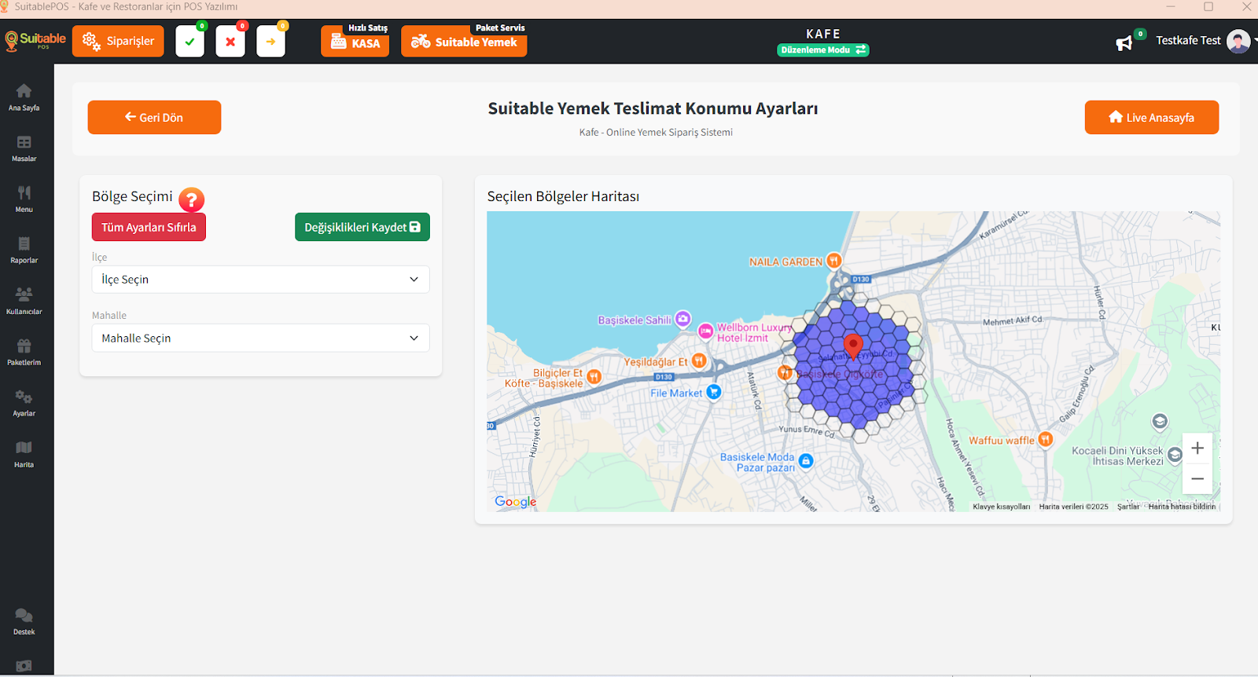1258x677 pixels.
Task: Click Şartlar terms link on map
Action: [1128, 507]
